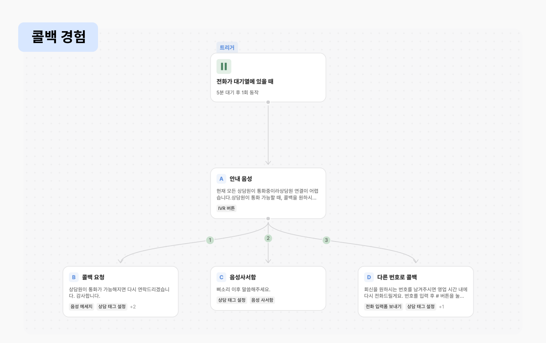Click the connector dot below trigger card
The width and height of the screenshot is (546, 343).
tap(268, 102)
